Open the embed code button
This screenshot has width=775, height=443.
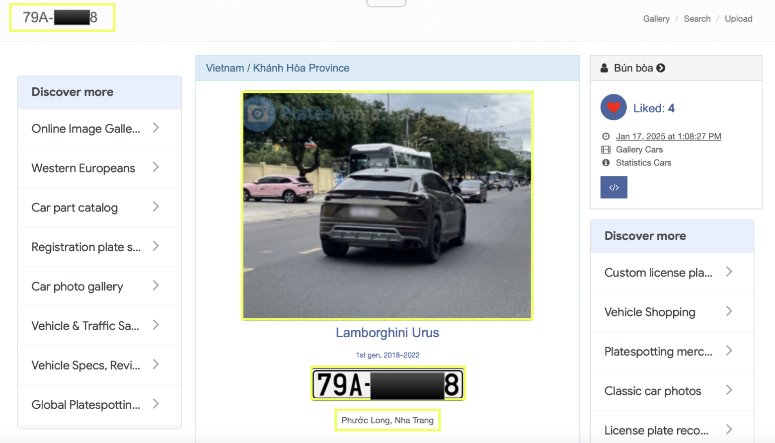[614, 188]
